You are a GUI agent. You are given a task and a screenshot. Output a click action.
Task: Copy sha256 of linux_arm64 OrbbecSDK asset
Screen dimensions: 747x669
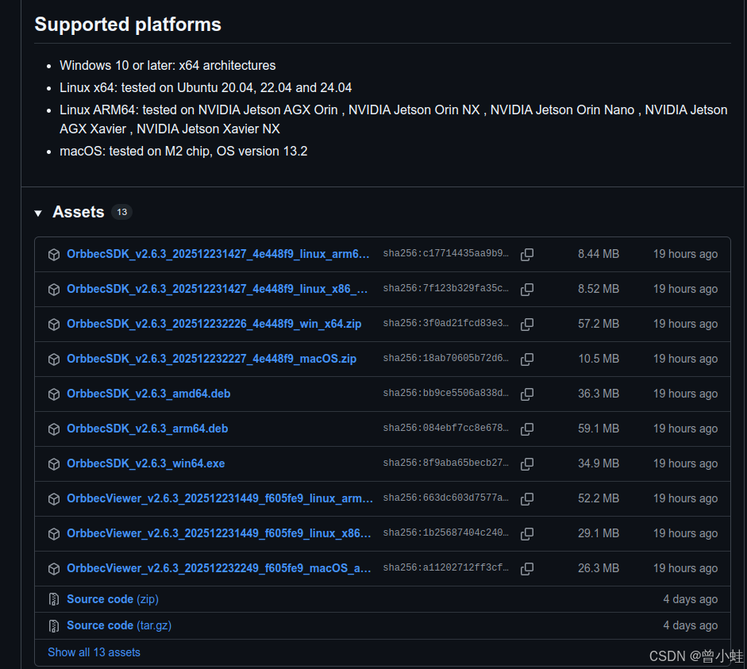527,254
